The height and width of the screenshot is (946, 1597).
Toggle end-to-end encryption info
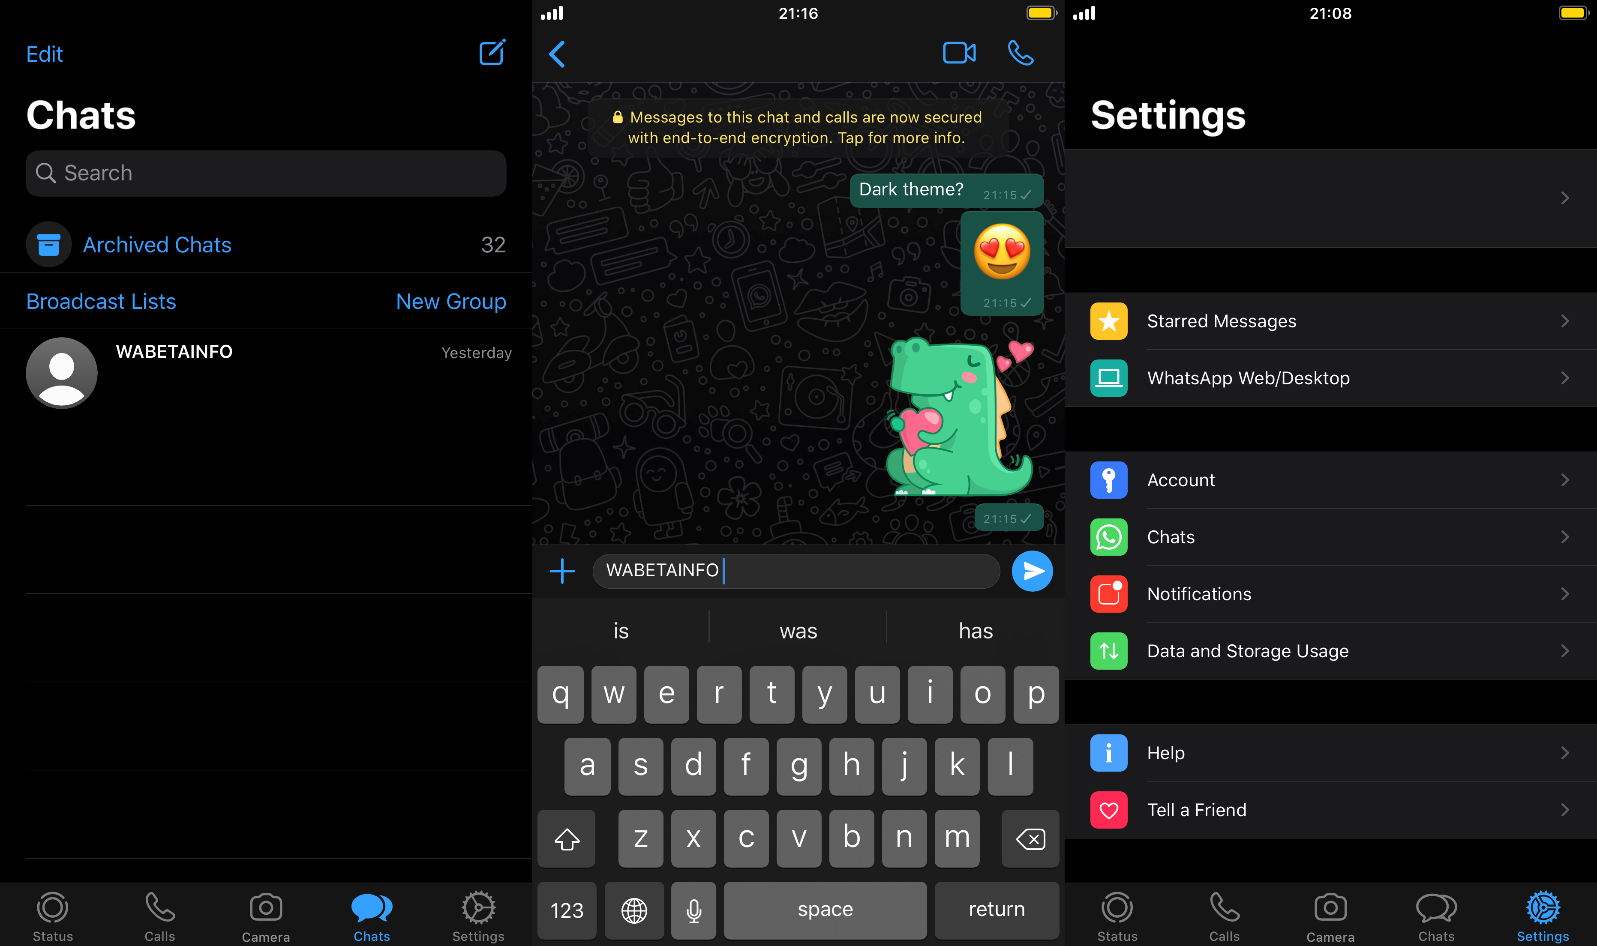[796, 126]
